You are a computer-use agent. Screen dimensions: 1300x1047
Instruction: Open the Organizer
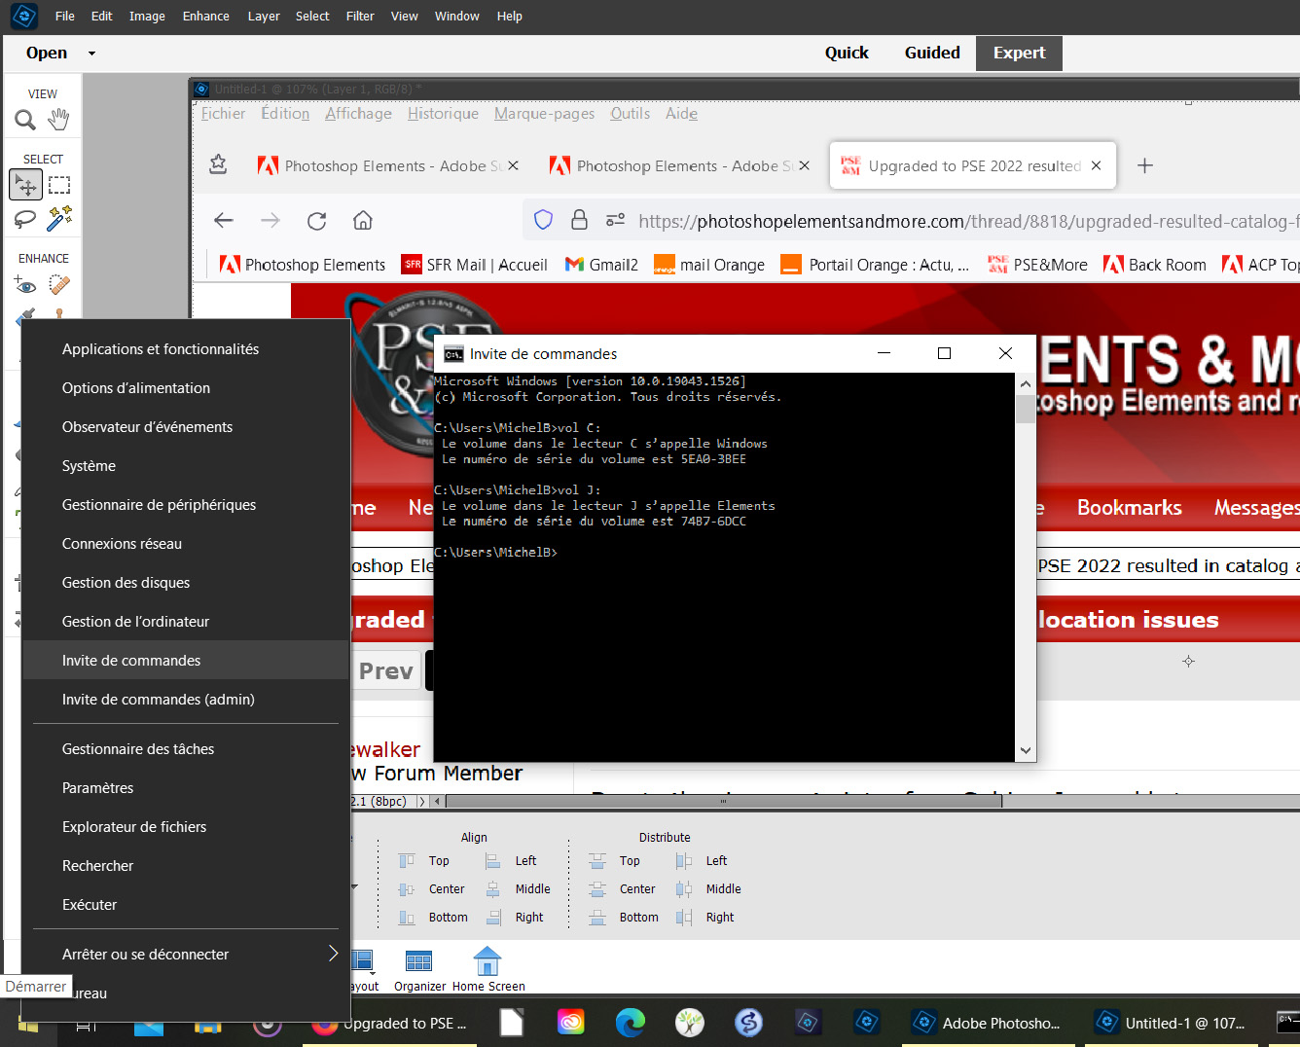pyautogui.click(x=419, y=970)
